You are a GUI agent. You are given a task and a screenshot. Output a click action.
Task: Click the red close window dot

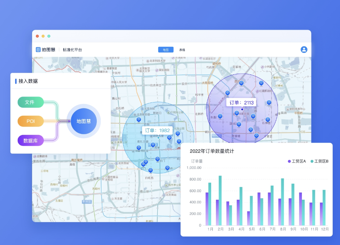[x=37, y=36]
